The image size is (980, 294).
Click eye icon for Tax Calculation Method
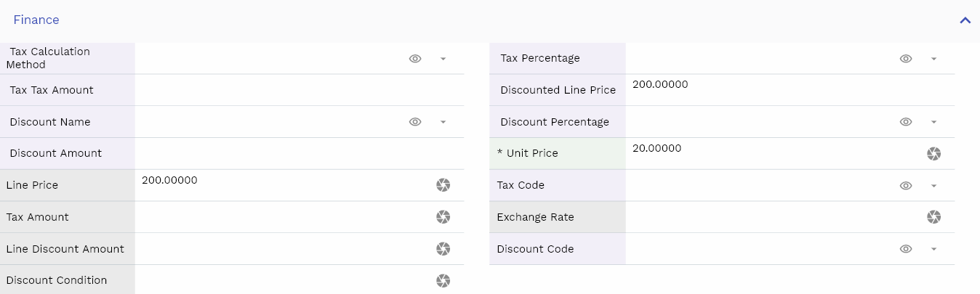pyautogui.click(x=415, y=59)
